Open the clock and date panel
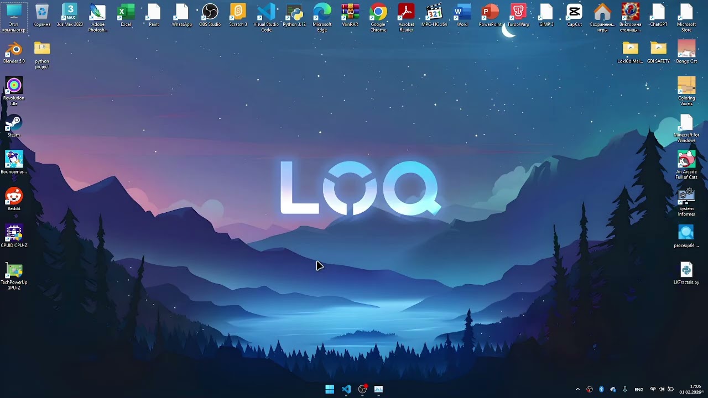The image size is (708, 398). (x=691, y=389)
